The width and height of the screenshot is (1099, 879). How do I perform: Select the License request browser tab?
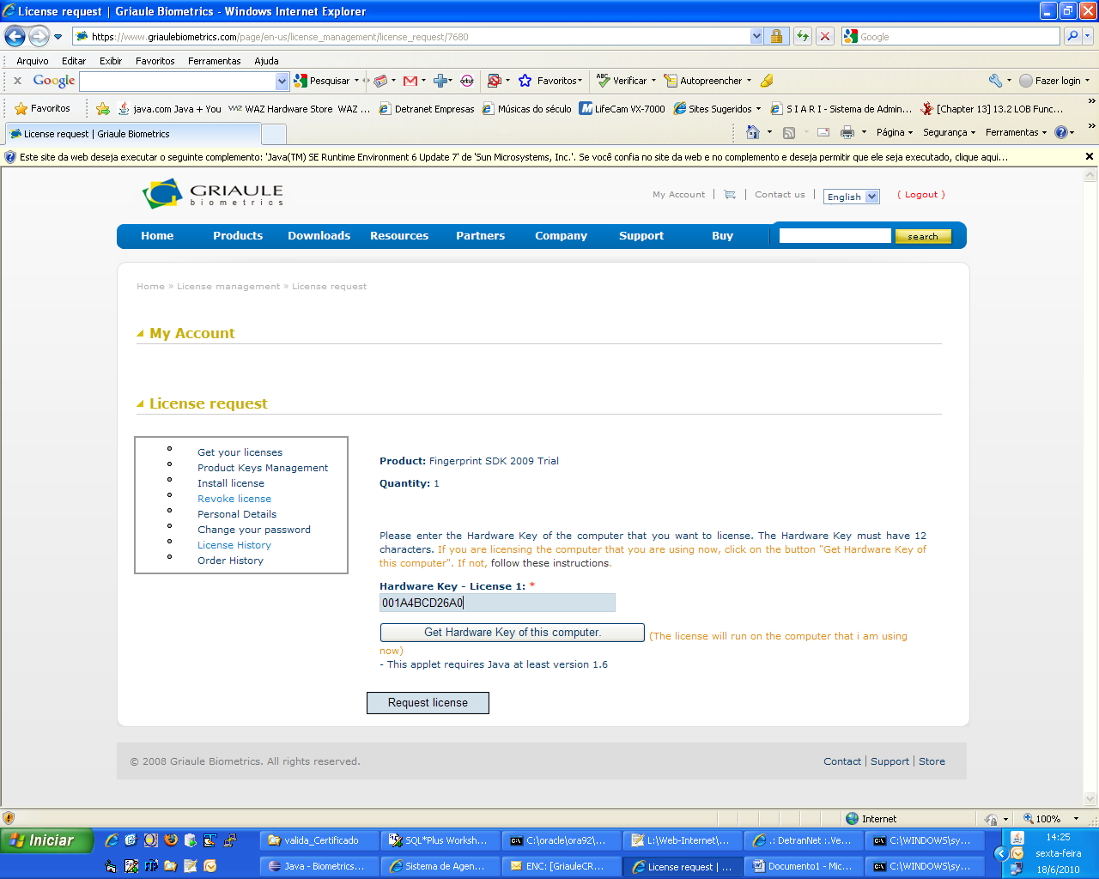(132, 134)
